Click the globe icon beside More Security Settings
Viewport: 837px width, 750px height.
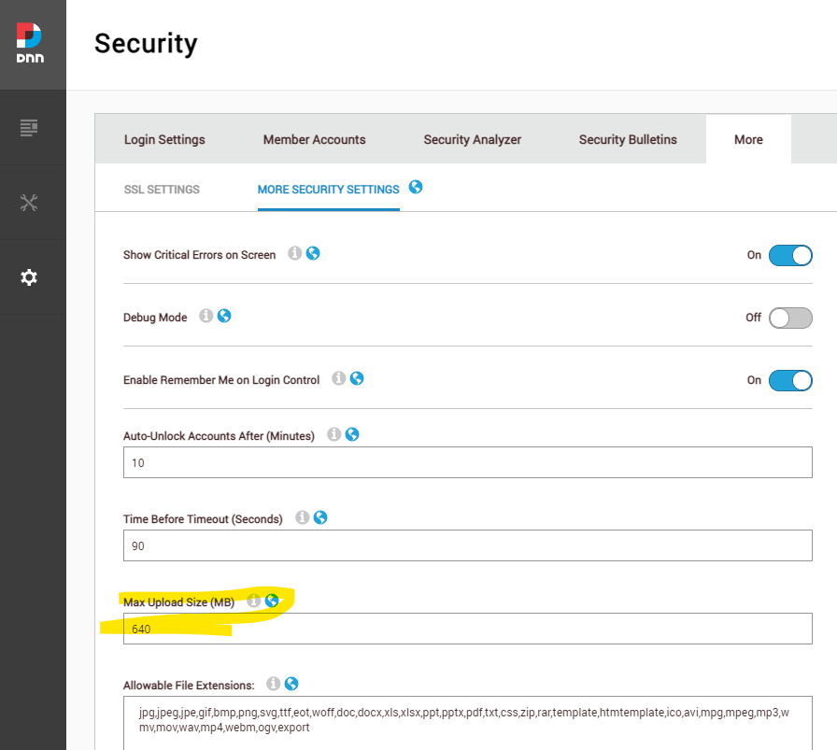pos(414,186)
